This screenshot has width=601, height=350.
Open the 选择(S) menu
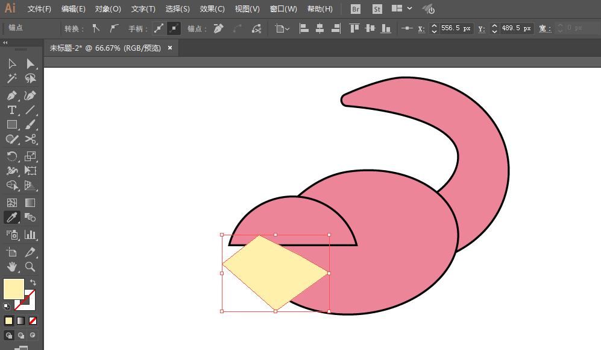point(177,9)
